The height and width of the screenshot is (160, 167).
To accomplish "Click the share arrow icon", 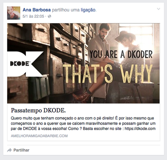I will (x=9, y=150).
